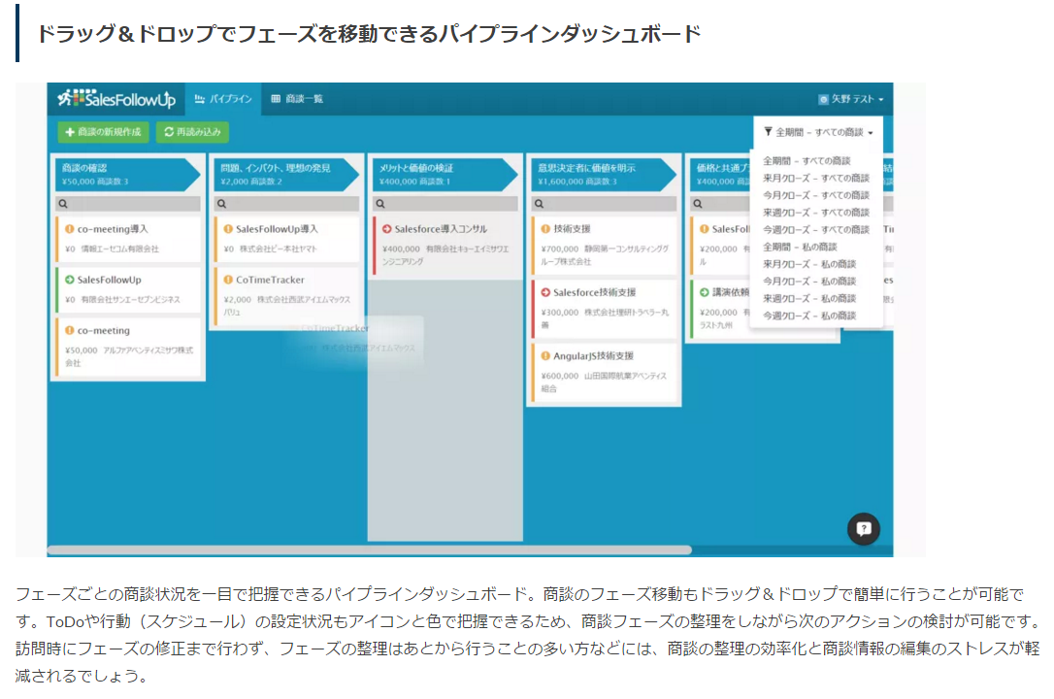1054x699 pixels.
Task: Choose 今週クローズ - すべての商談 menu entry
Action: click(816, 230)
